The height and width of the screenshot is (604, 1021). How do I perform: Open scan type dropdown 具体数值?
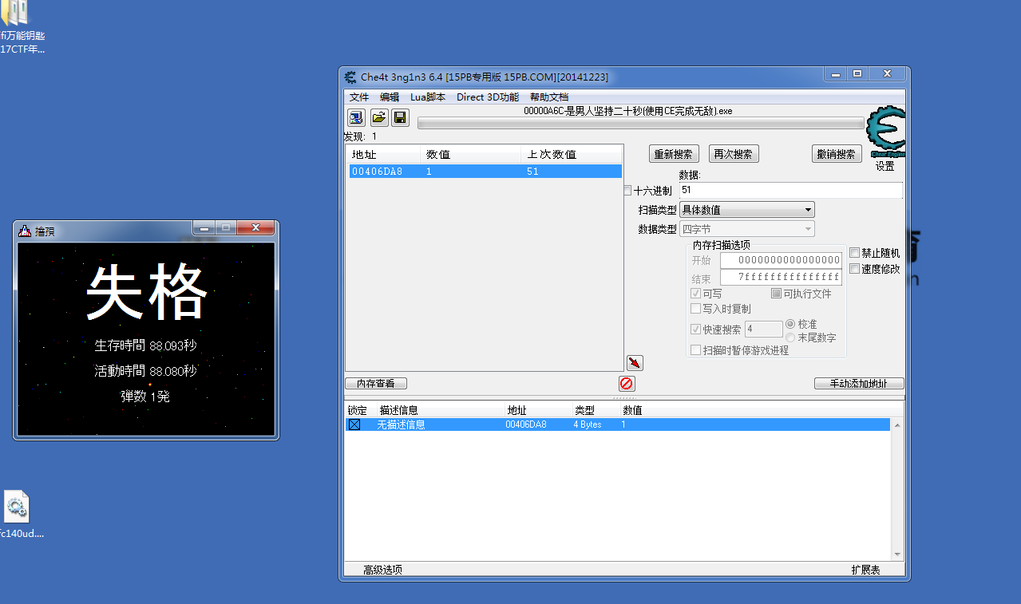click(746, 210)
